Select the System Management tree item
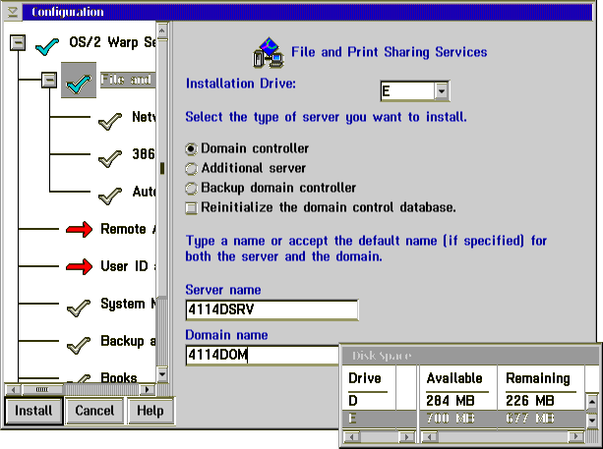Screen dimensions: 603x449 128,304
